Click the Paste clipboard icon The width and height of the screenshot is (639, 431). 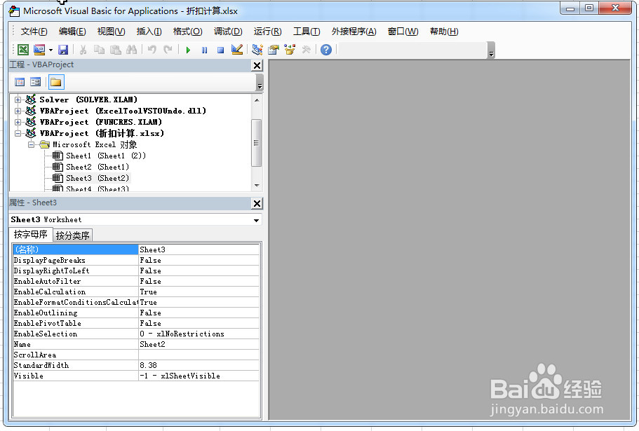tap(116, 50)
